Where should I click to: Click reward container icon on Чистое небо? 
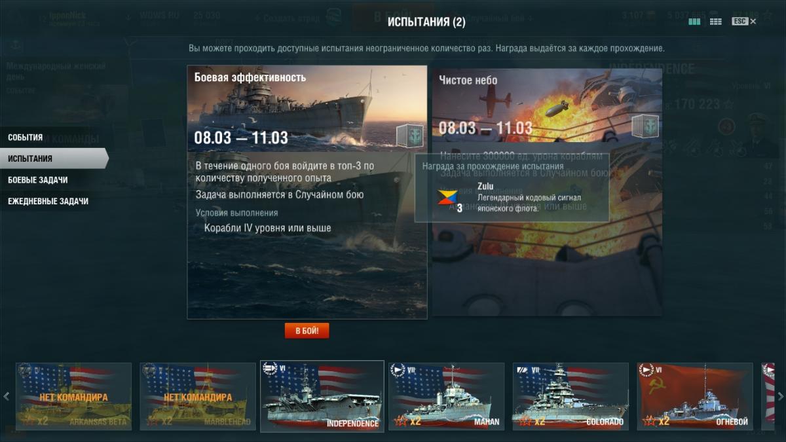click(x=645, y=126)
